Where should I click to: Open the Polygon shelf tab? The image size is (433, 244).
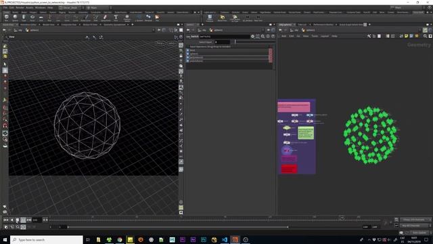coord(33,12)
